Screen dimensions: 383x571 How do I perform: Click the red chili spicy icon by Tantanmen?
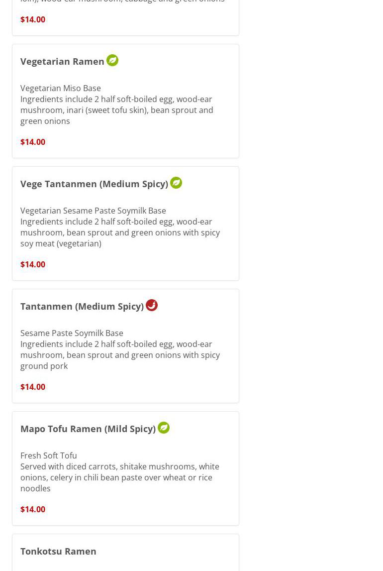click(152, 305)
